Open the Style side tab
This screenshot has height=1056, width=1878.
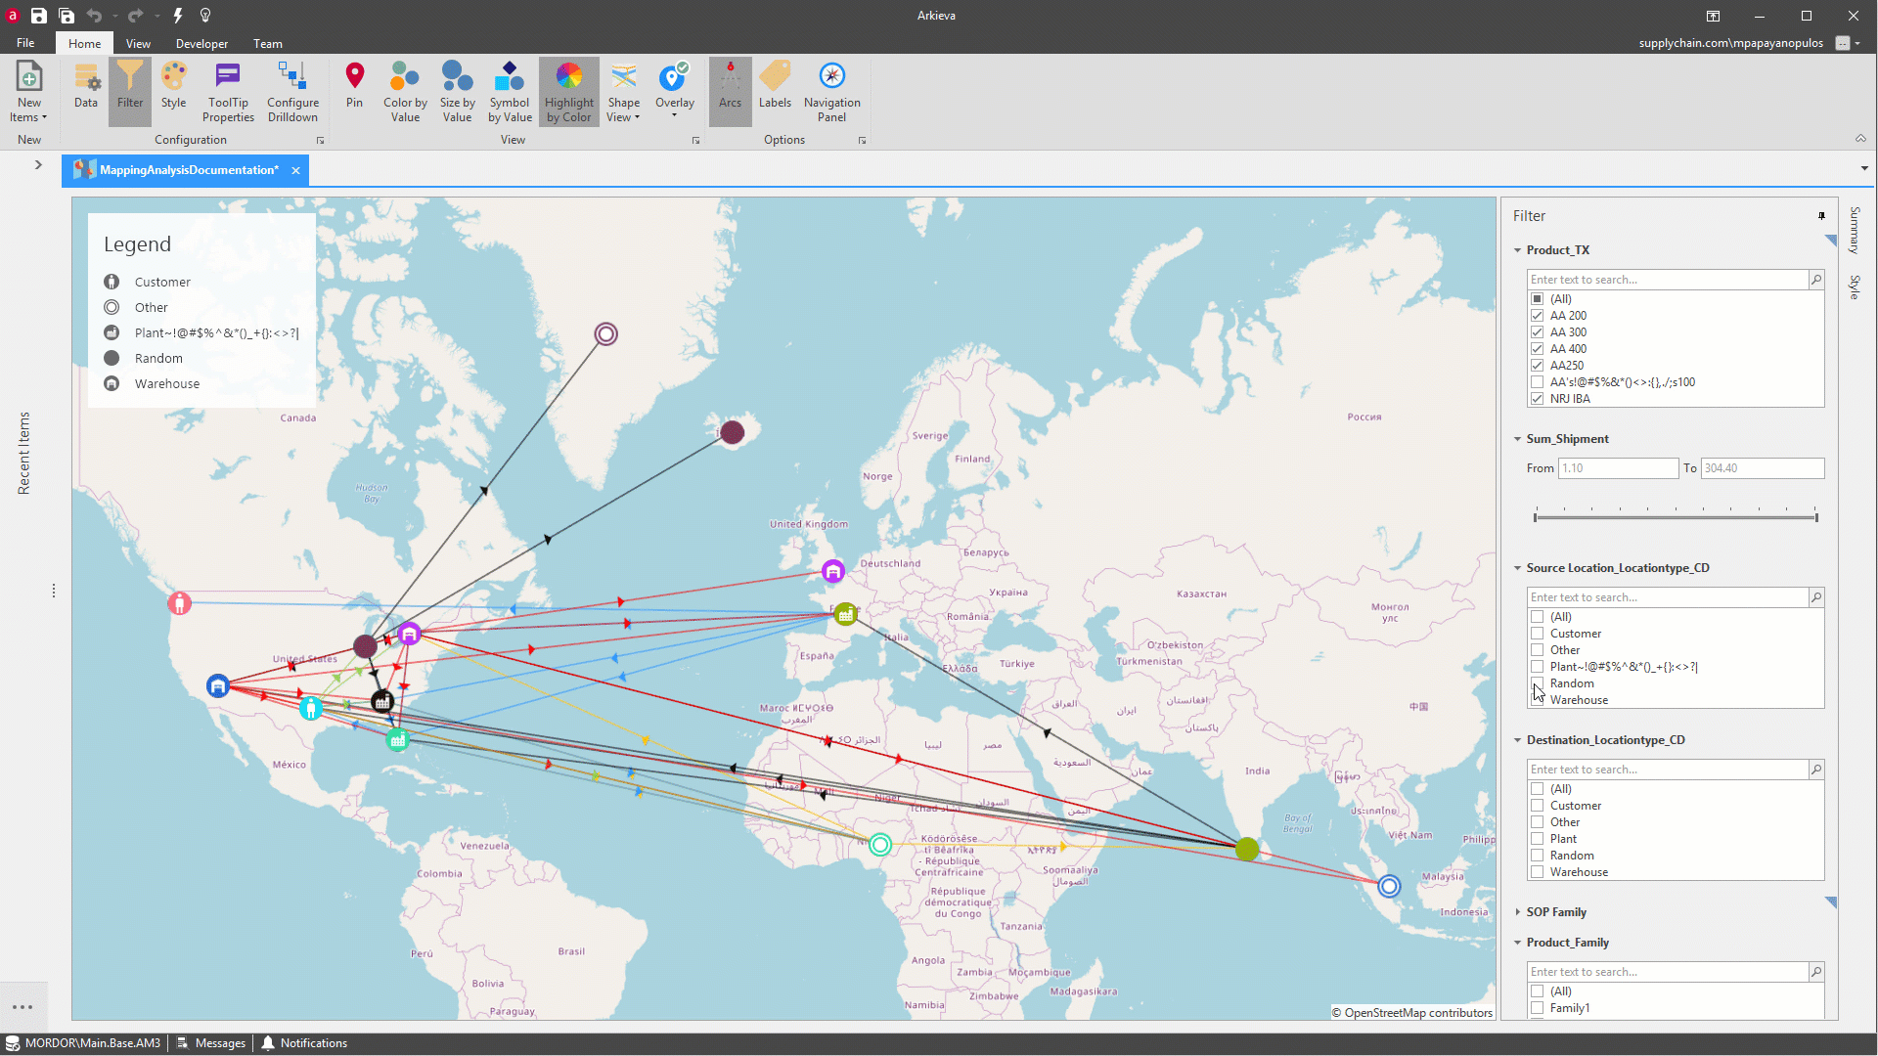coord(1855,287)
